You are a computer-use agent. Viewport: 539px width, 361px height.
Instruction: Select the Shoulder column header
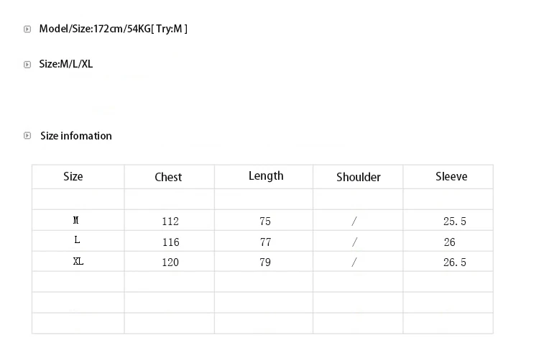coord(358,177)
